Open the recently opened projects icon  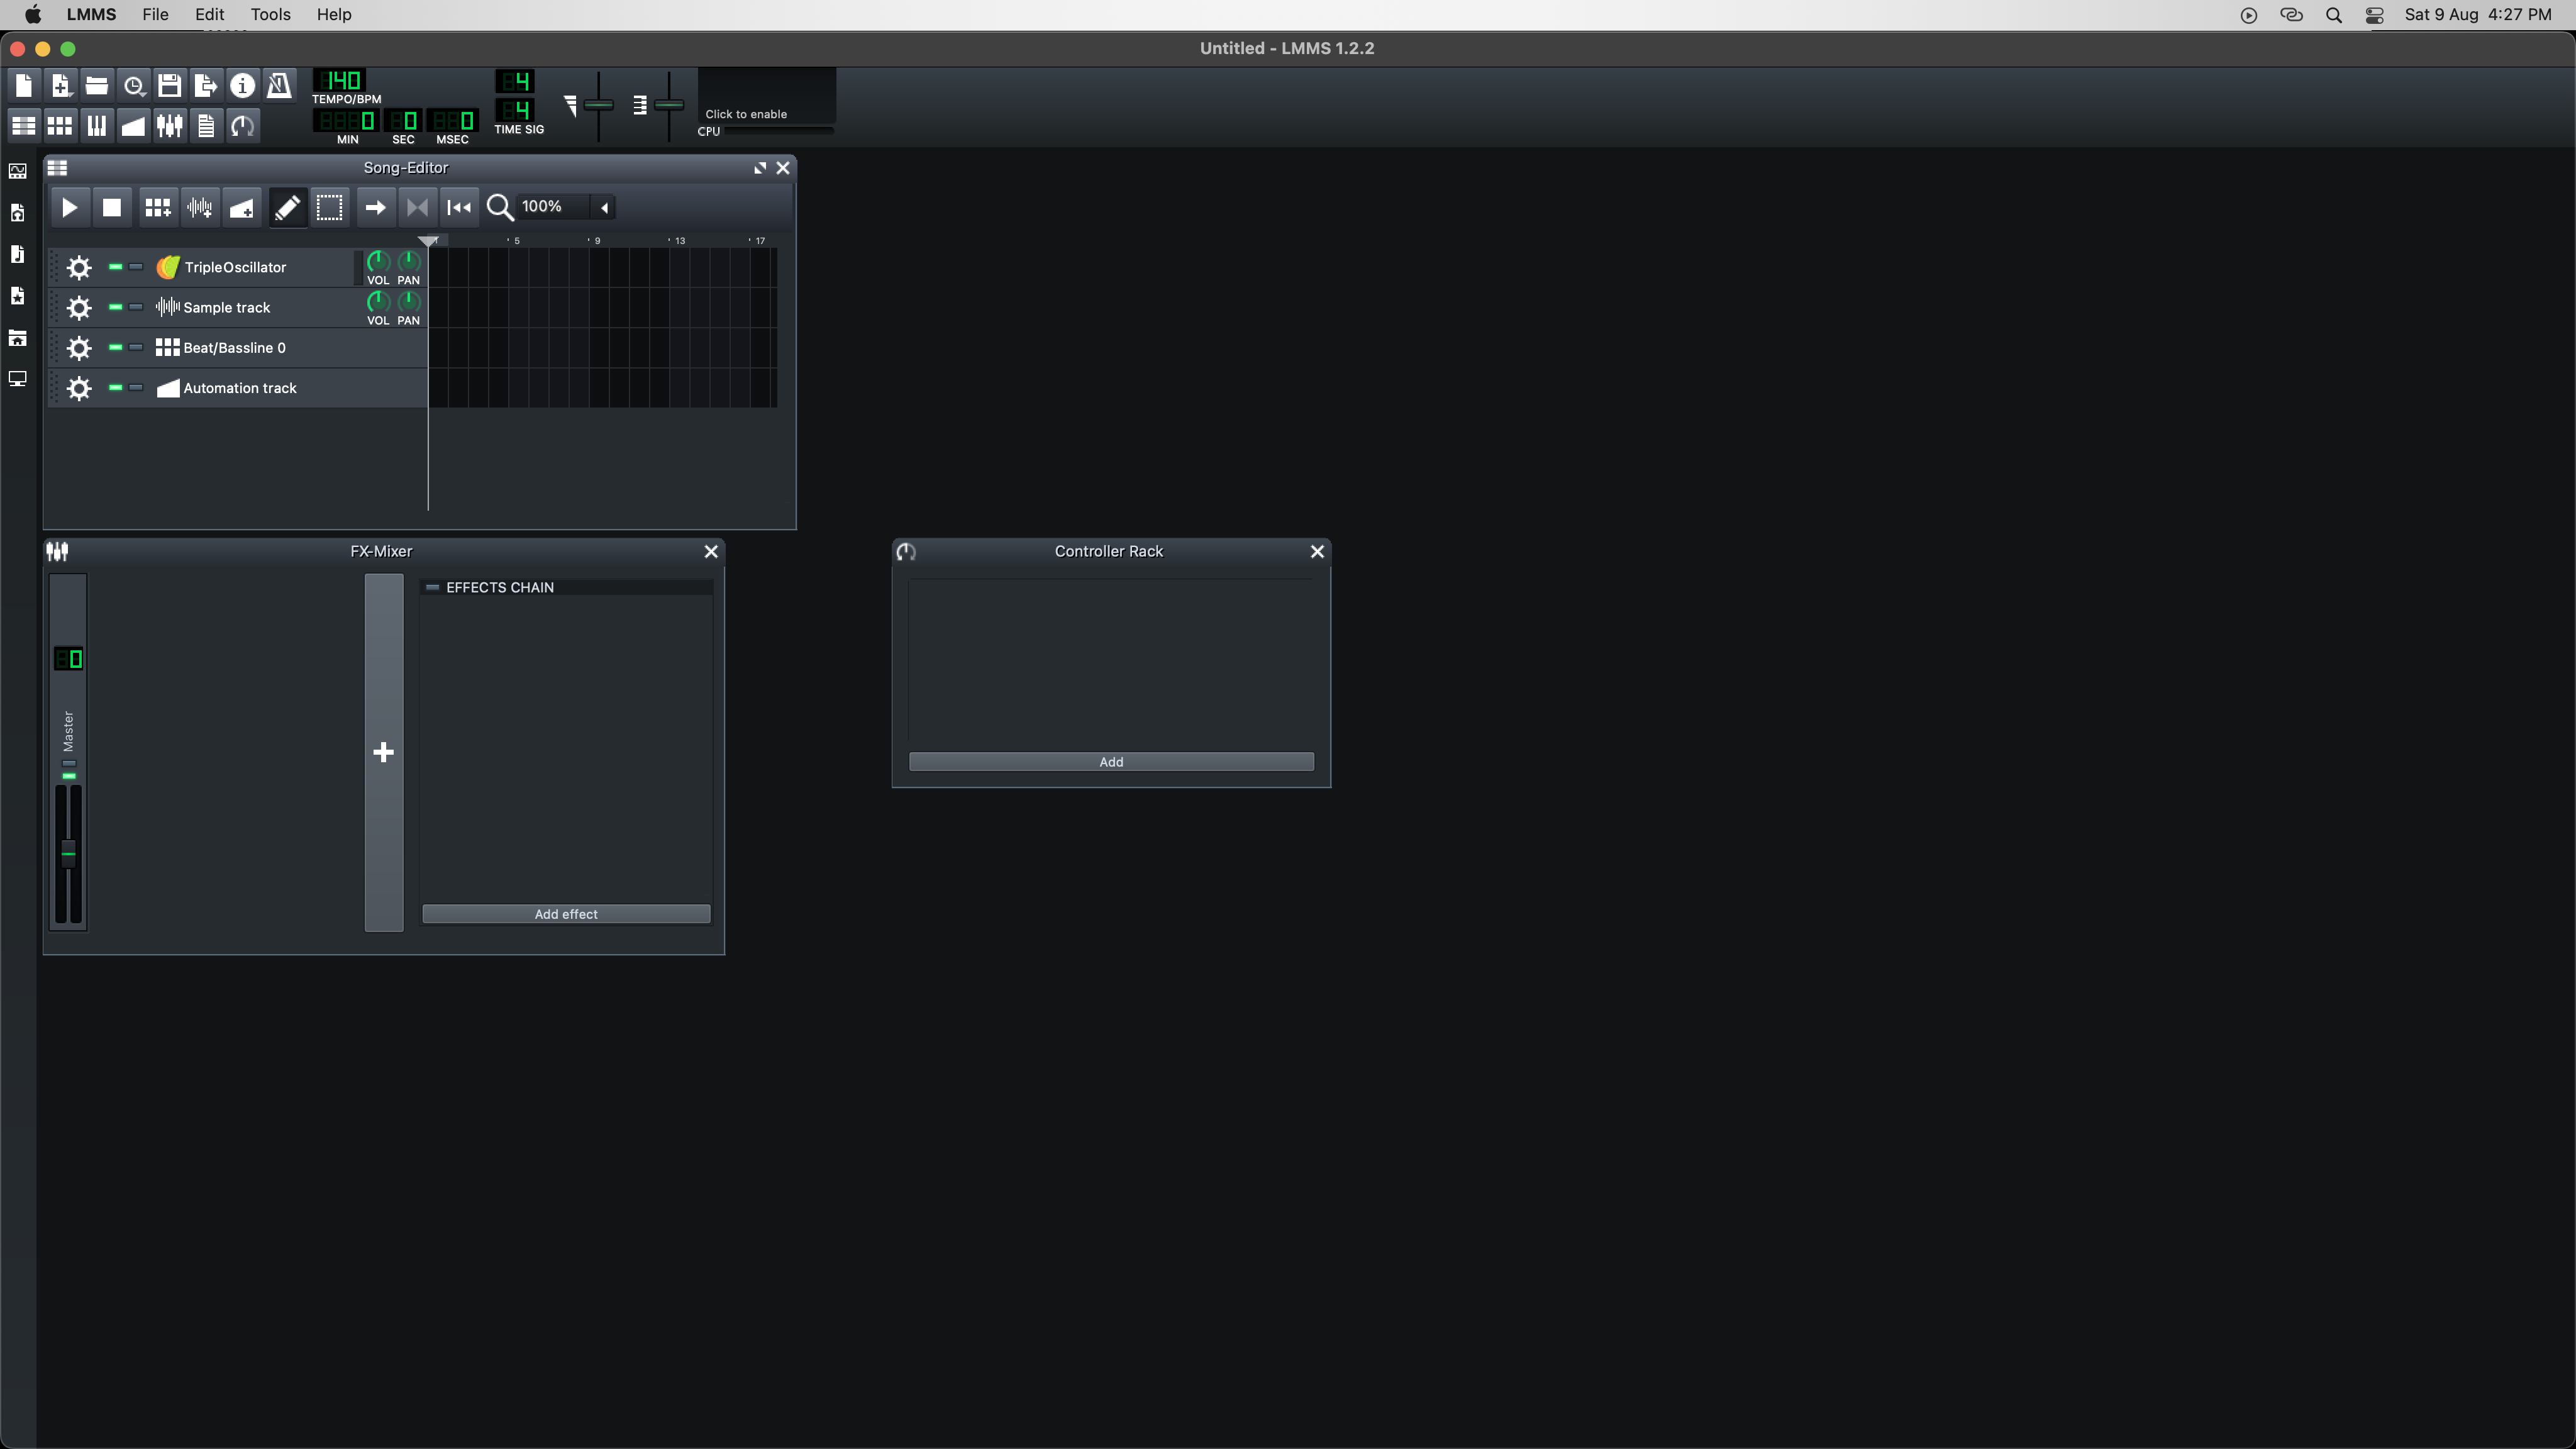point(134,85)
